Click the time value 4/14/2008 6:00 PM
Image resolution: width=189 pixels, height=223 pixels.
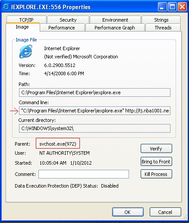tap(64, 73)
